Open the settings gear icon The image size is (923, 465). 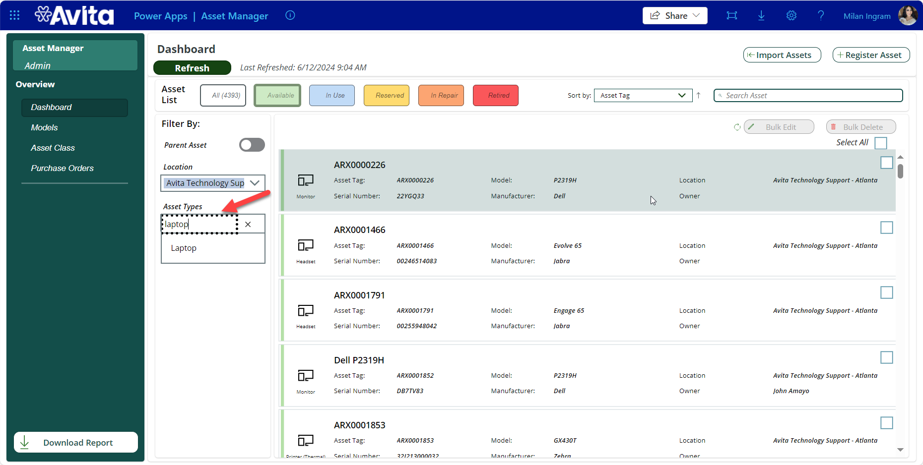click(791, 15)
